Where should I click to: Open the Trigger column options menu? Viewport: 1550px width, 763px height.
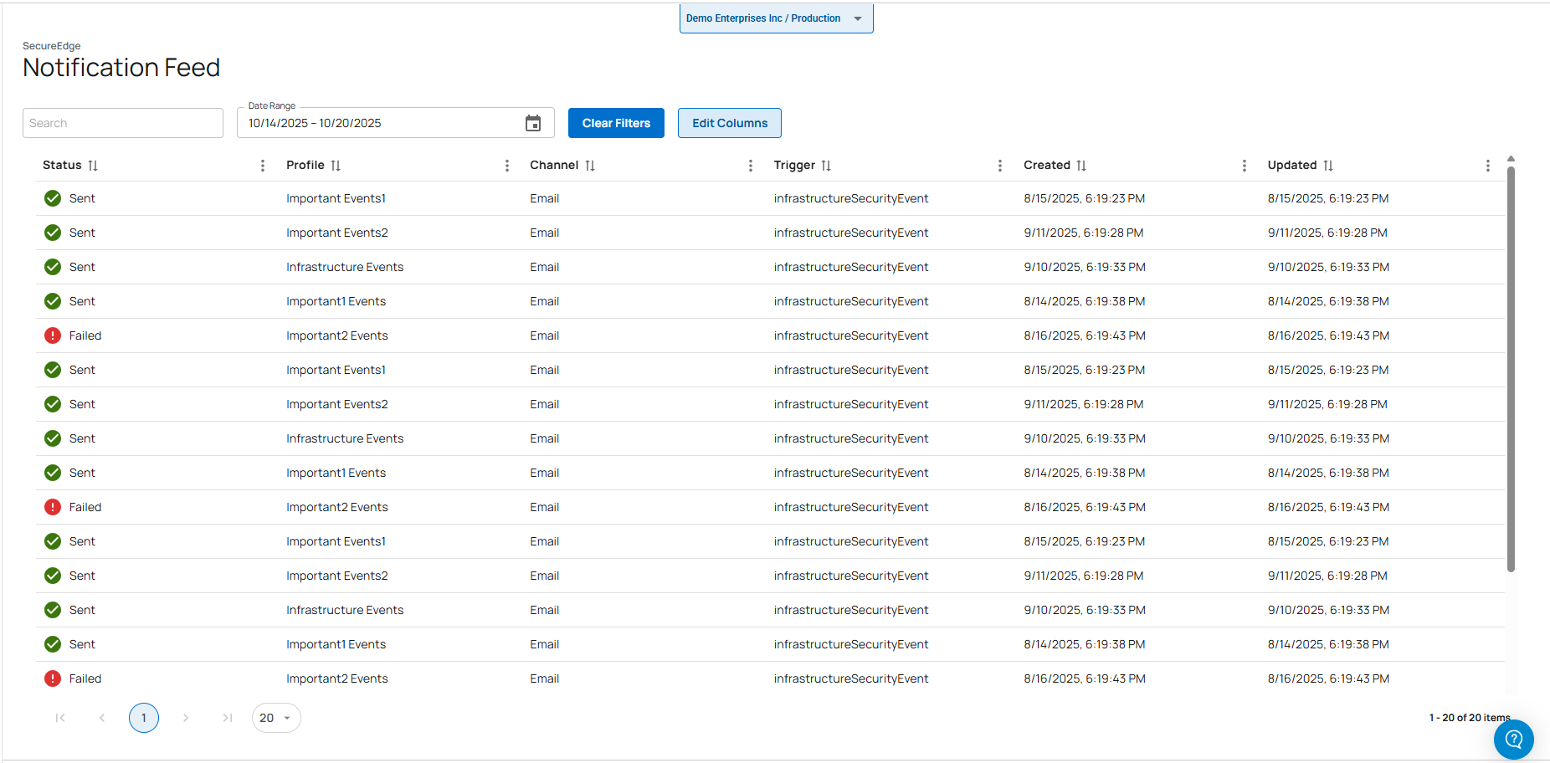(999, 165)
